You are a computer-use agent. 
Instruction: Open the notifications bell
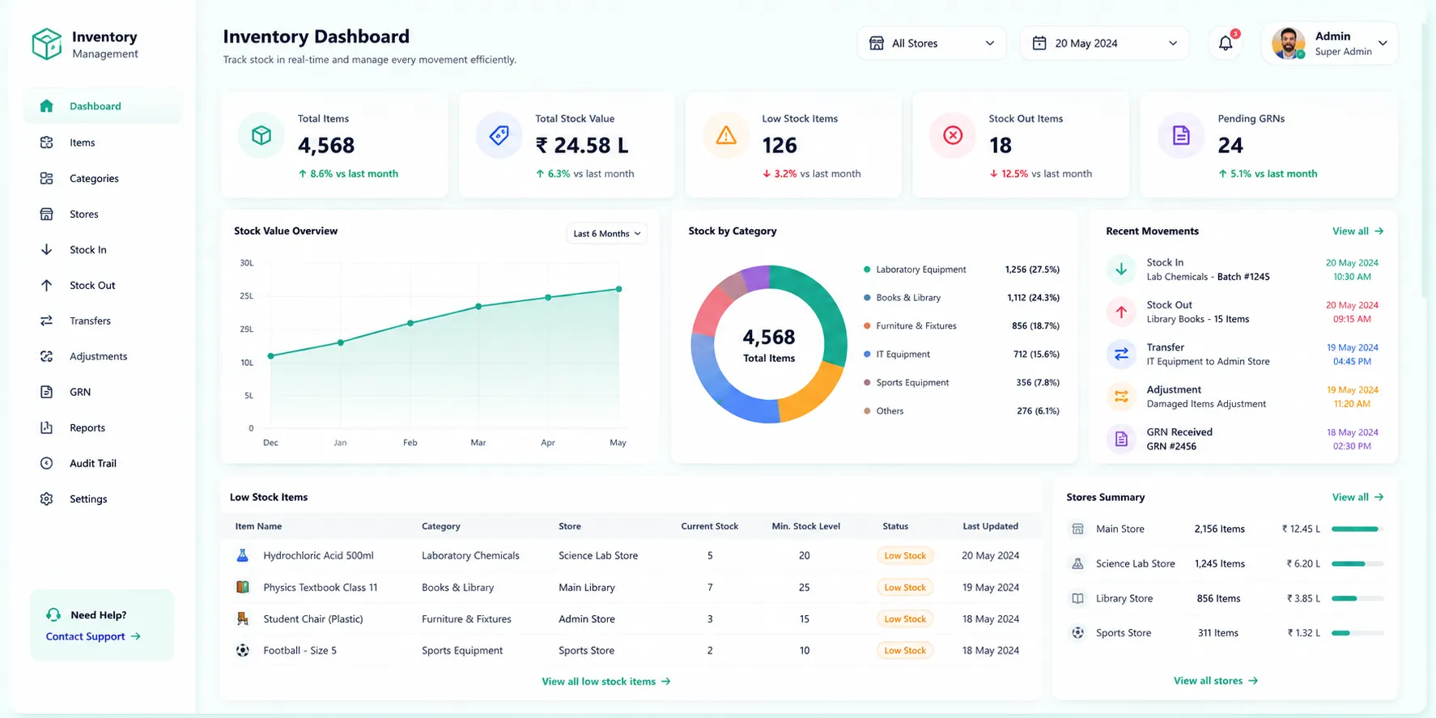click(x=1226, y=43)
